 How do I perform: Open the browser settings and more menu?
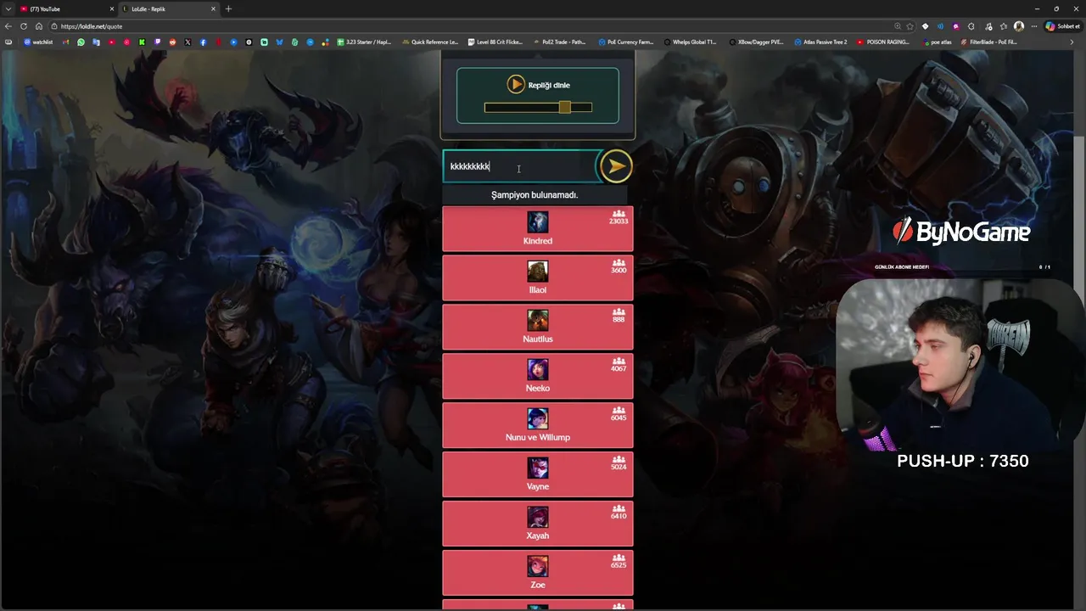tap(1034, 26)
